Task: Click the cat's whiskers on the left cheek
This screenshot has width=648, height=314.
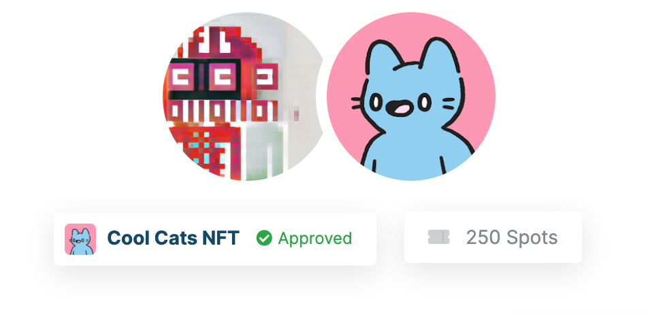Action: pos(357,103)
